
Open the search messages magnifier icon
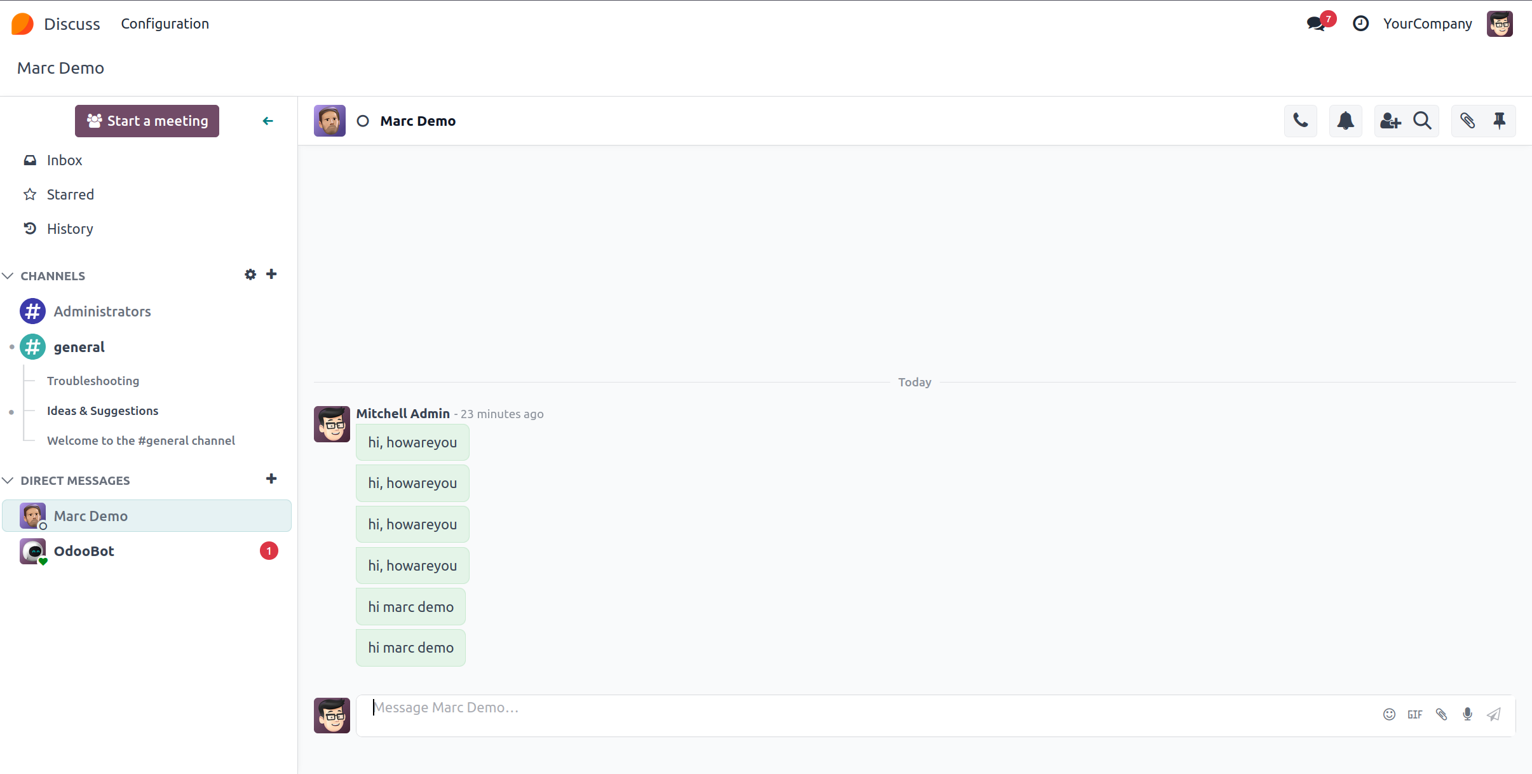point(1422,121)
